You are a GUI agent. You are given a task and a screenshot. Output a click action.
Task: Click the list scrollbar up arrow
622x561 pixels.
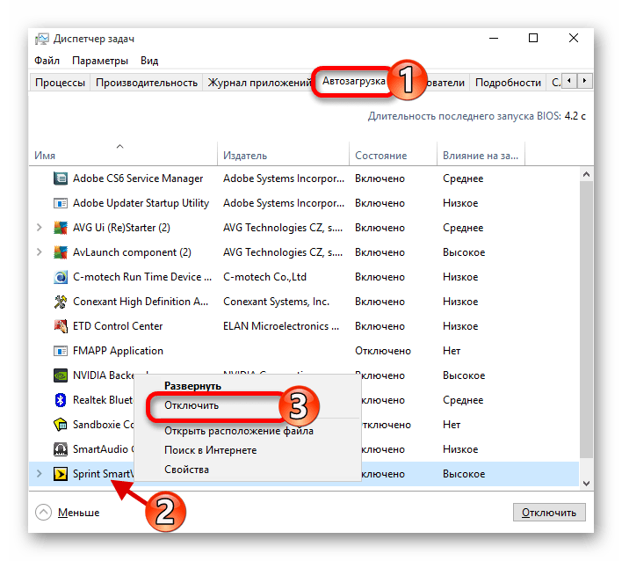pos(586,174)
